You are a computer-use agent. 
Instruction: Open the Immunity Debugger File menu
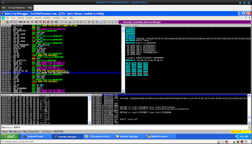[x=7, y=18]
